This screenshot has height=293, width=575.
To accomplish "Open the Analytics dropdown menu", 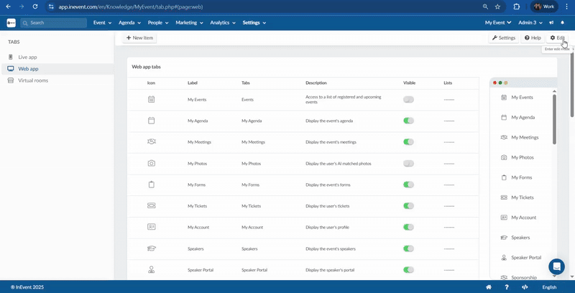I will (223, 23).
